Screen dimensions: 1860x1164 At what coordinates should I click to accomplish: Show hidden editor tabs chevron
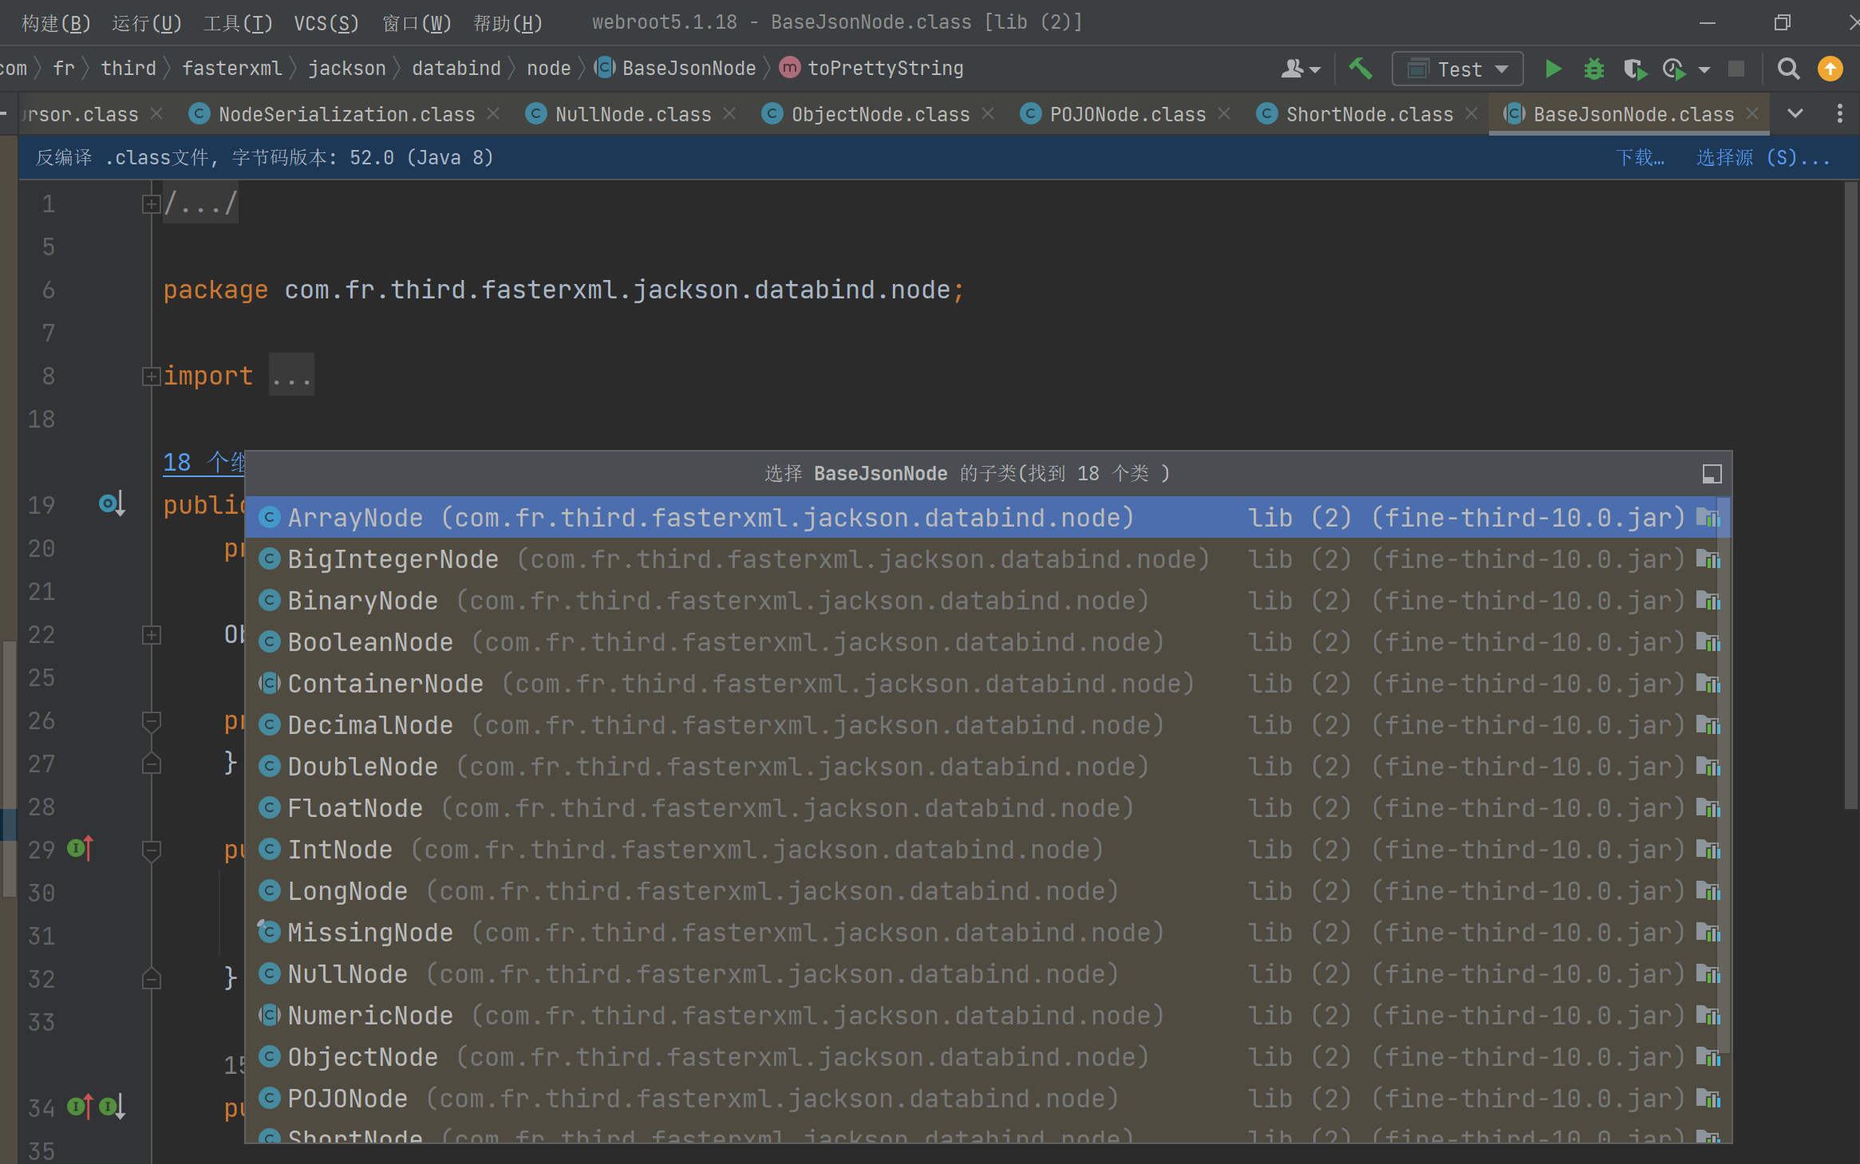tap(1795, 114)
